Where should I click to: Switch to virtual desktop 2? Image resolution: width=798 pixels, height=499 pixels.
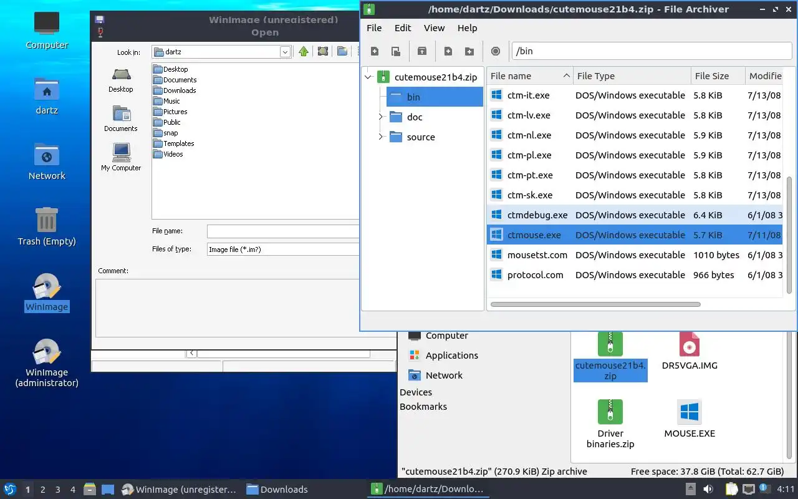click(43, 490)
